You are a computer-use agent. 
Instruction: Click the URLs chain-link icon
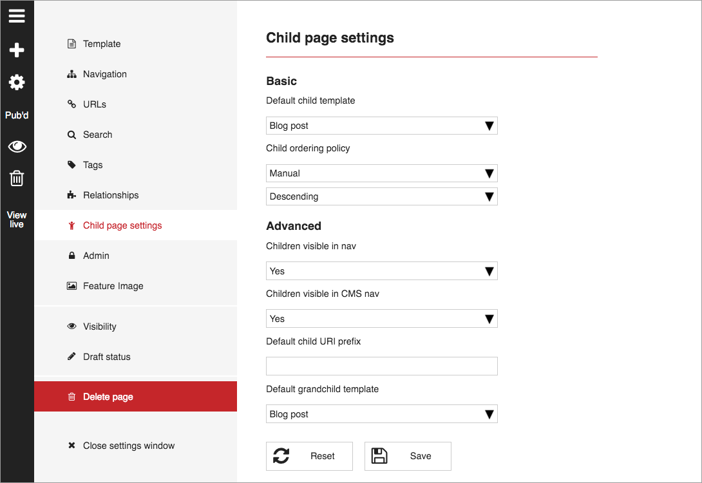tap(71, 104)
